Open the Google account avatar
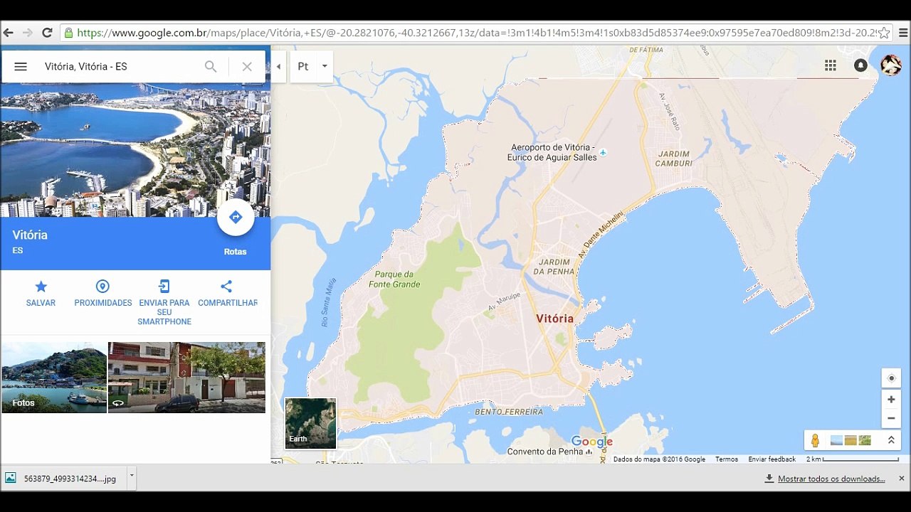 pyautogui.click(x=891, y=65)
